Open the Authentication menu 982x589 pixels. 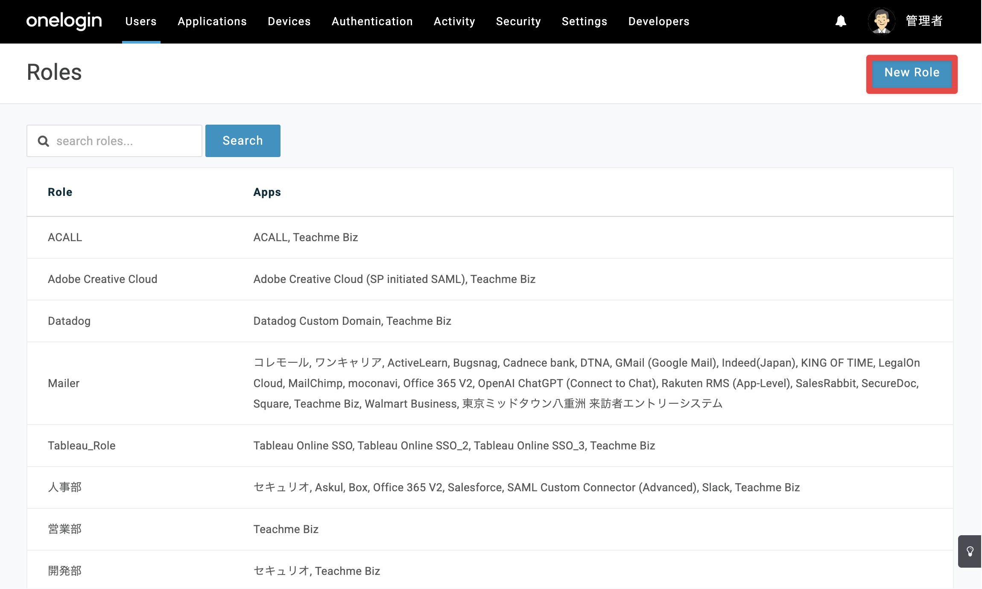[372, 21]
